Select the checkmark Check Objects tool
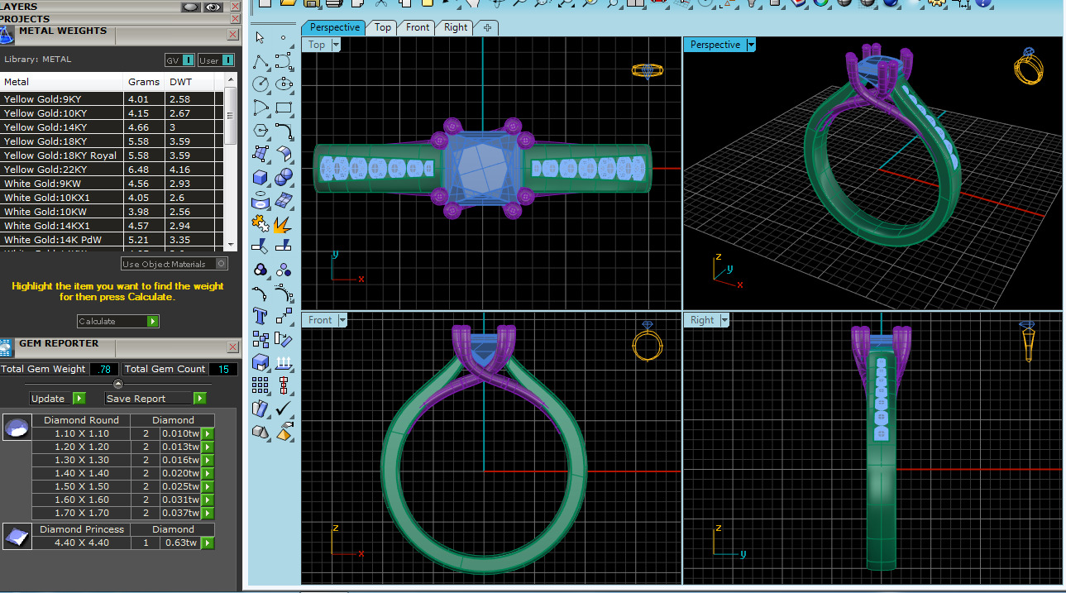Viewport: 1066px width, 593px height. [x=284, y=408]
